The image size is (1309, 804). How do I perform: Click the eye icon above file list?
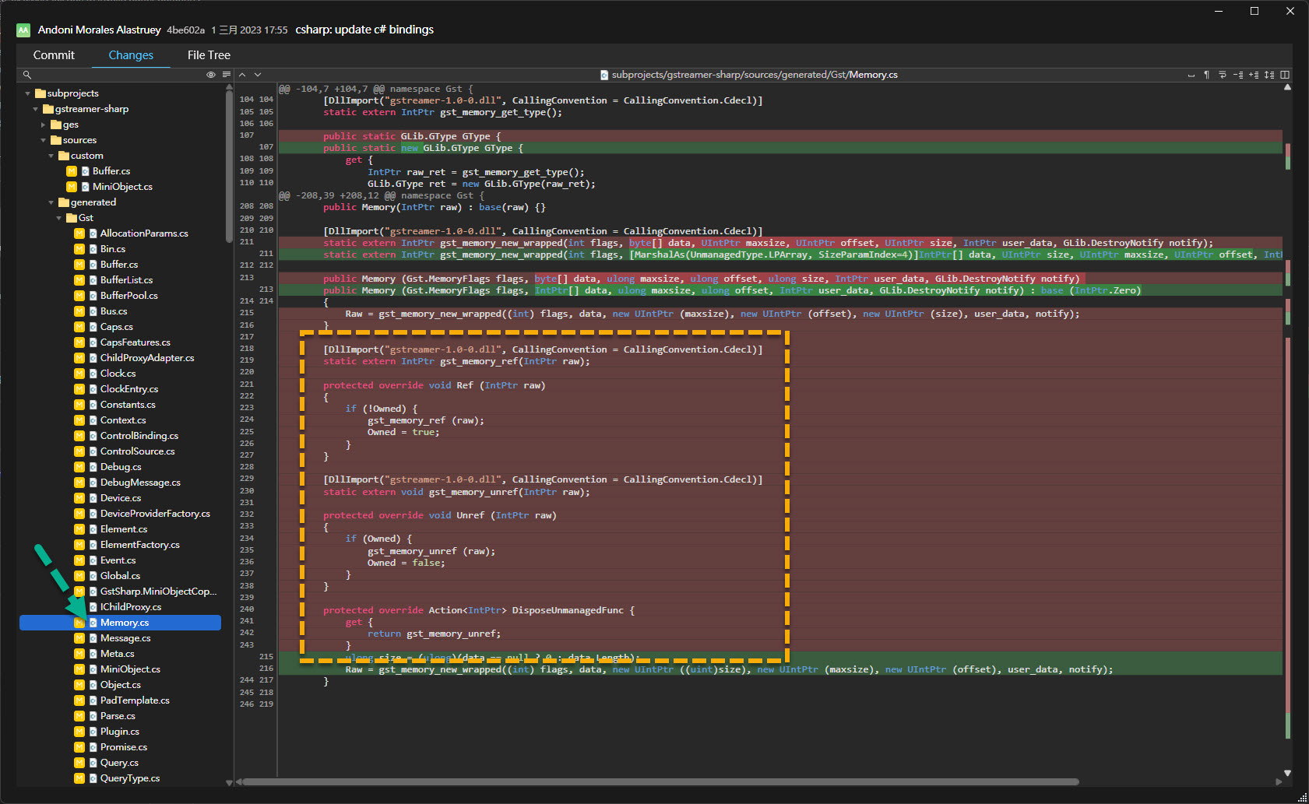tap(210, 75)
